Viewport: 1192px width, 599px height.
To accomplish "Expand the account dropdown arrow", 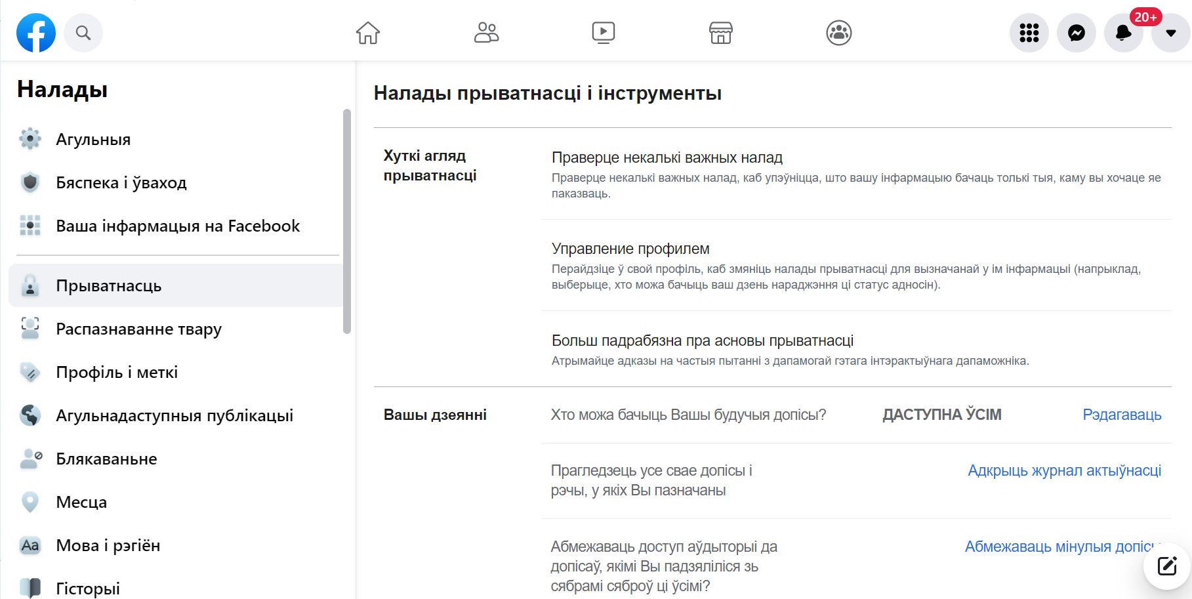I will coord(1170,33).
